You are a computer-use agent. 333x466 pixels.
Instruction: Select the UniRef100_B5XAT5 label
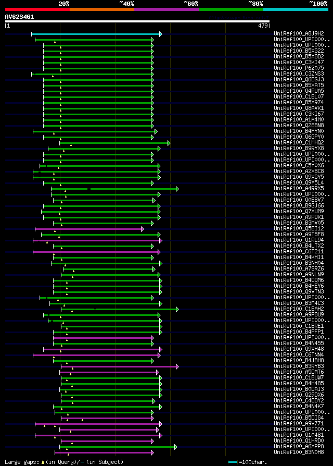[x=299, y=85]
